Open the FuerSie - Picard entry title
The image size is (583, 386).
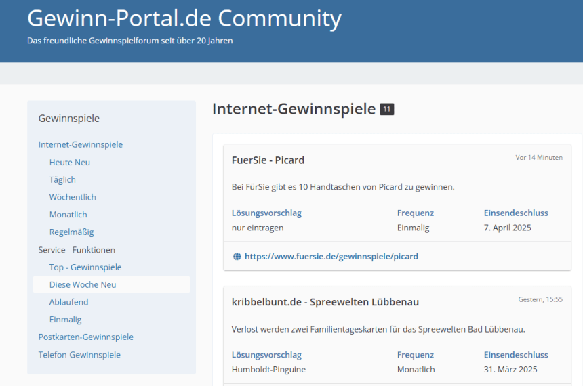[268, 160]
